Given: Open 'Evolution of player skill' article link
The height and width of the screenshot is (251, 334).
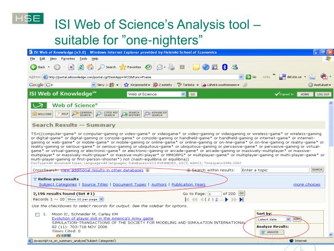Looking at the screenshot, I should click(103, 218).
